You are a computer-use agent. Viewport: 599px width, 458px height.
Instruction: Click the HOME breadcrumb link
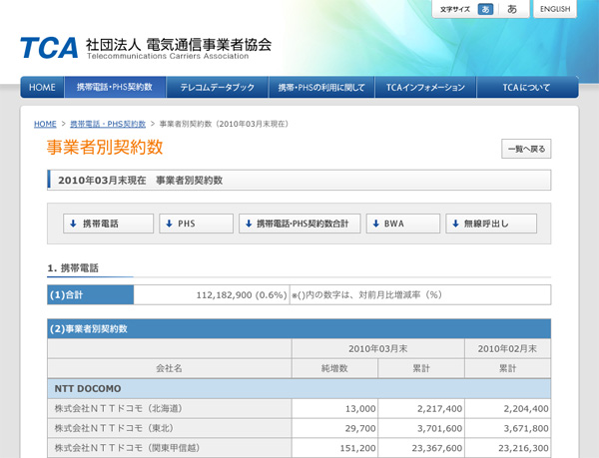coord(45,124)
